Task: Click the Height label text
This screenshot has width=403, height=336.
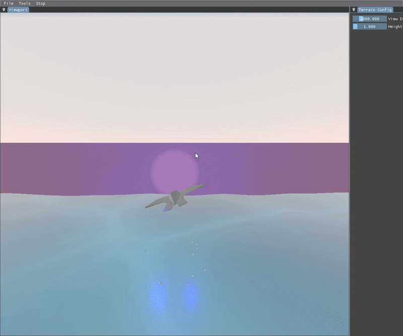Action: tap(395, 27)
